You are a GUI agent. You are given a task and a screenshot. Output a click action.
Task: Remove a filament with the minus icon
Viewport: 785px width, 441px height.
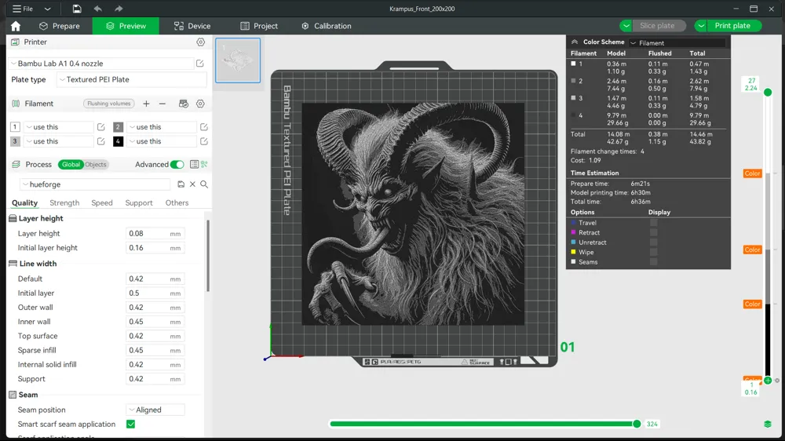point(162,104)
